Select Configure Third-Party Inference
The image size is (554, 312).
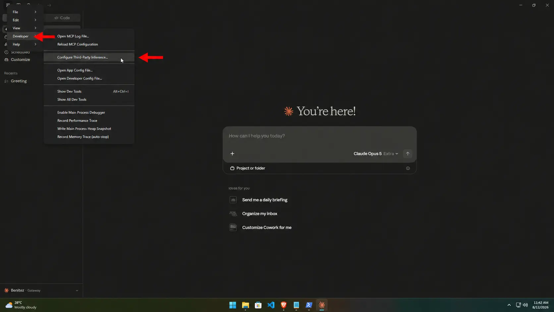coord(89,57)
